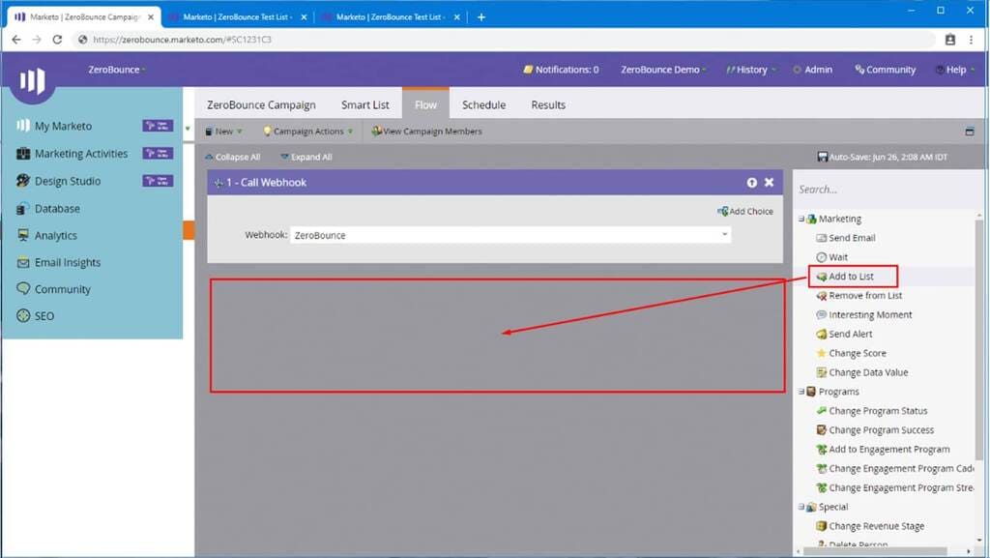The height and width of the screenshot is (558, 990).
Task: Click the flow actions panel vertical scrollbar
Action: tap(978, 340)
